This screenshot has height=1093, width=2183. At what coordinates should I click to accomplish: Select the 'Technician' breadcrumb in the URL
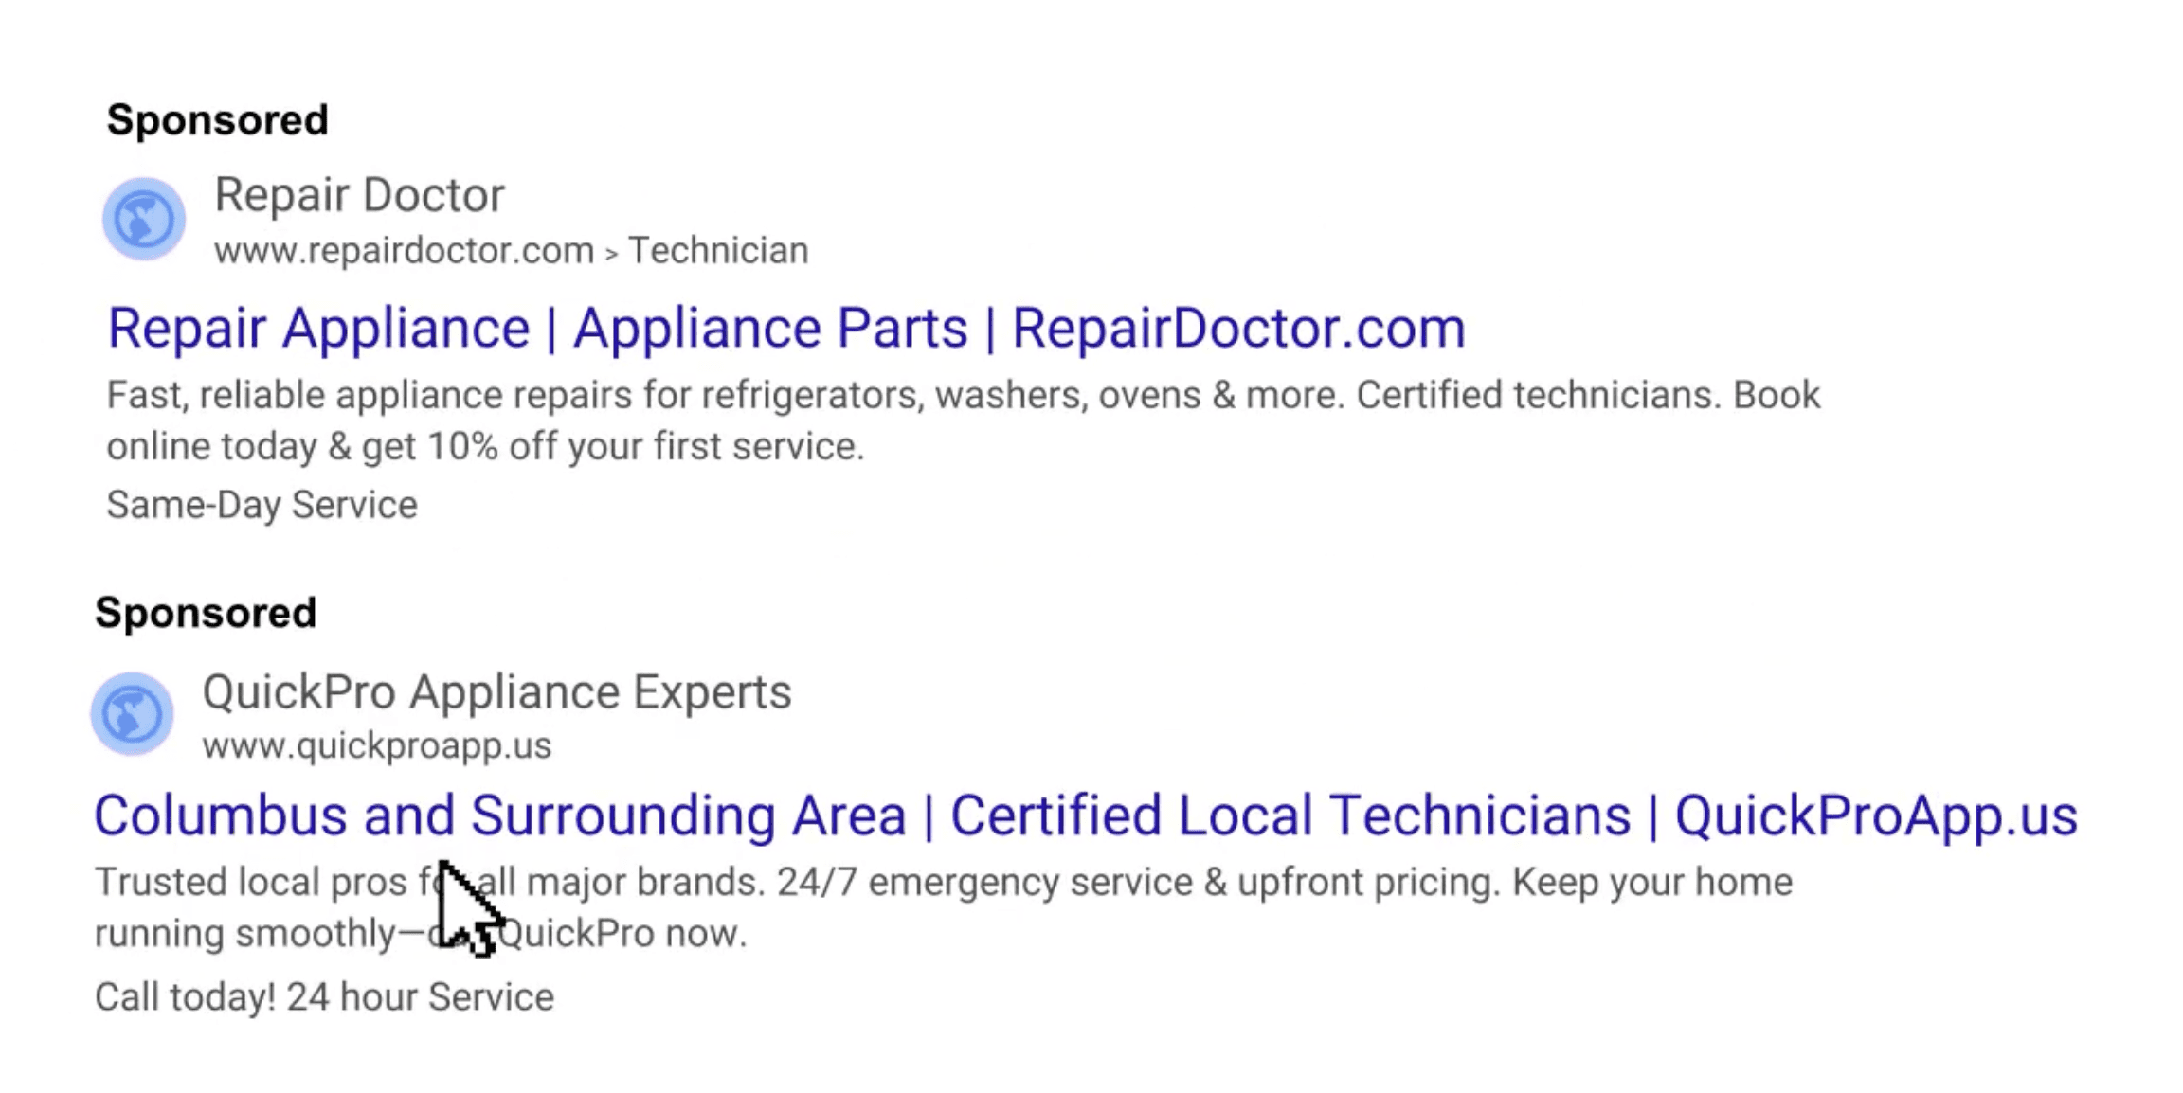click(x=718, y=251)
